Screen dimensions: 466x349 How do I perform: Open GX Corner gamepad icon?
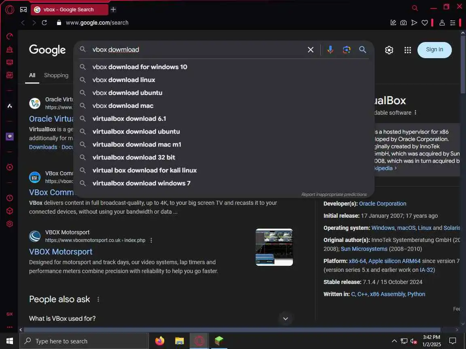pyautogui.click(x=23, y=10)
